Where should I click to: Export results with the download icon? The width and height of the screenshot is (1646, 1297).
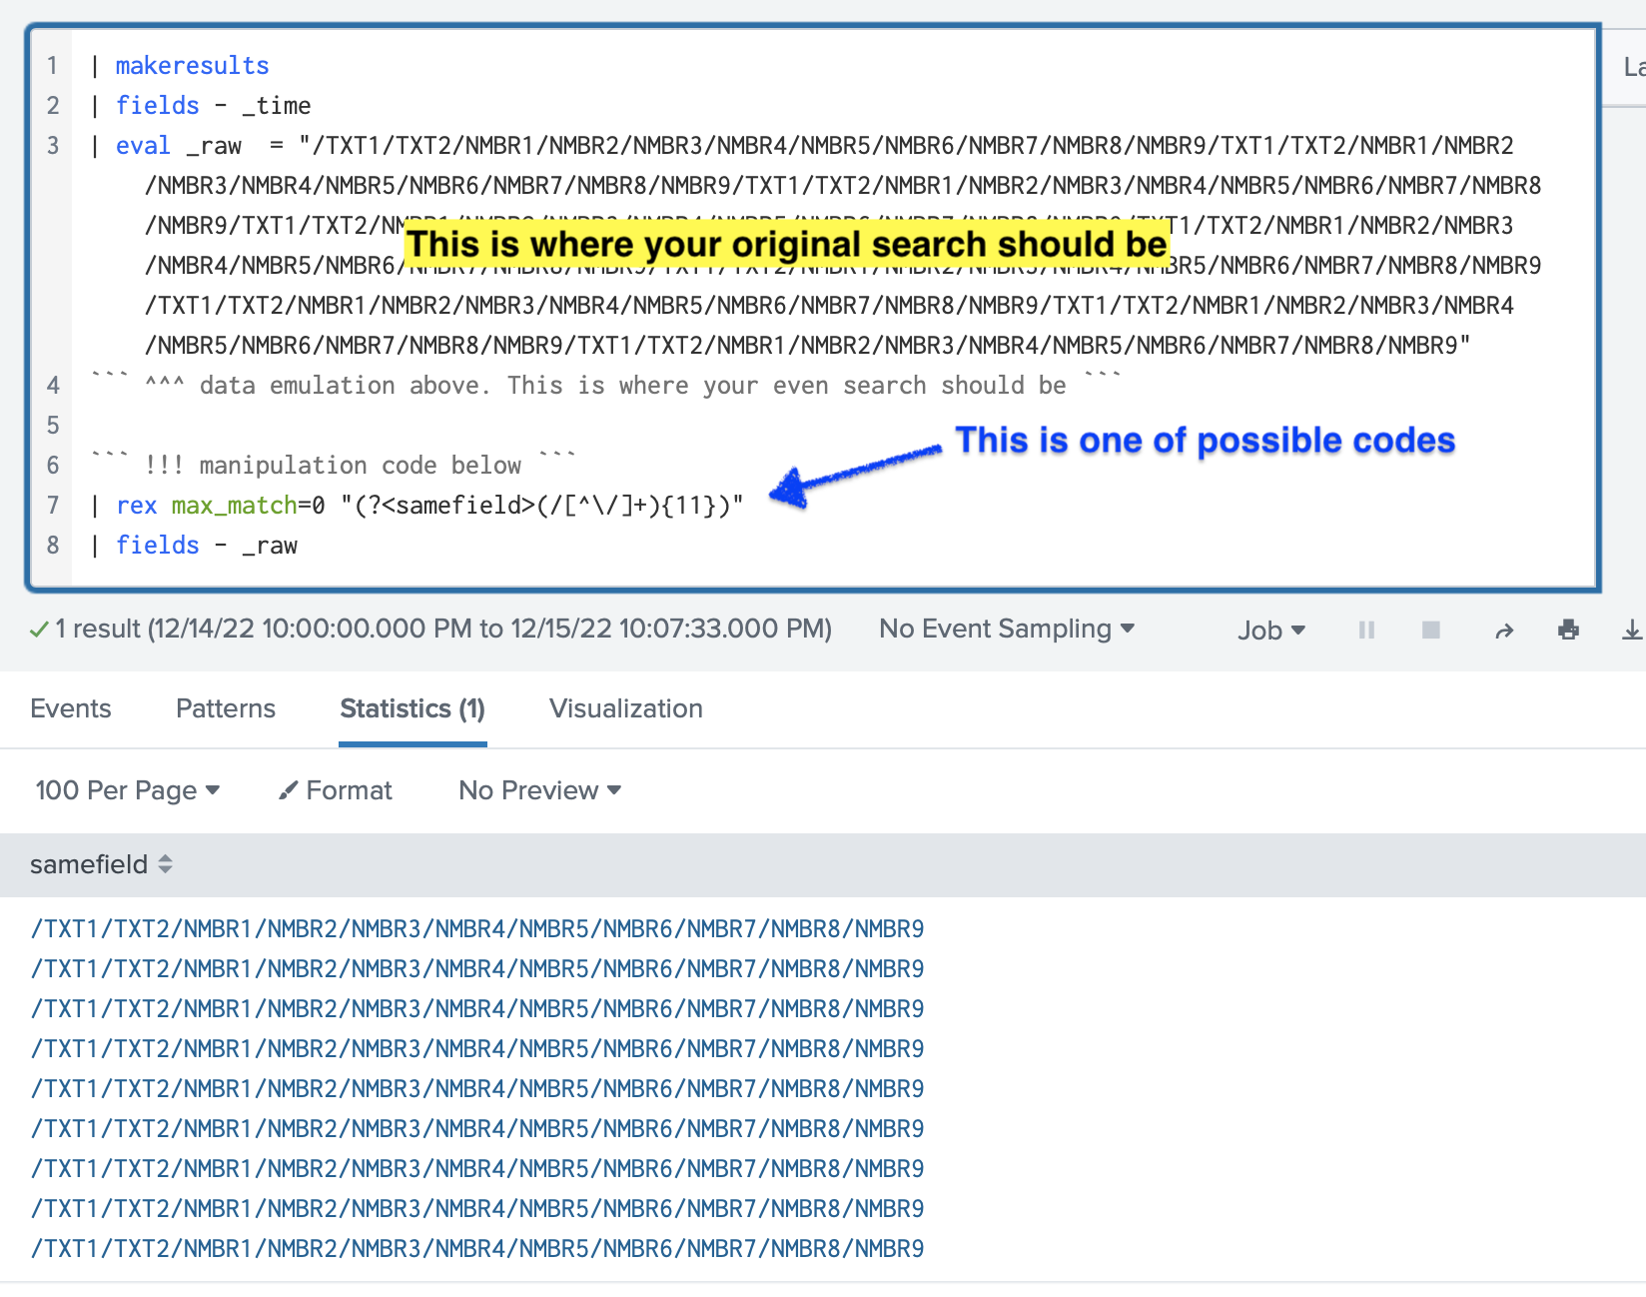pos(1631,630)
